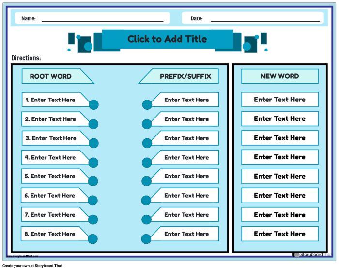Click the Date input line

265,20
